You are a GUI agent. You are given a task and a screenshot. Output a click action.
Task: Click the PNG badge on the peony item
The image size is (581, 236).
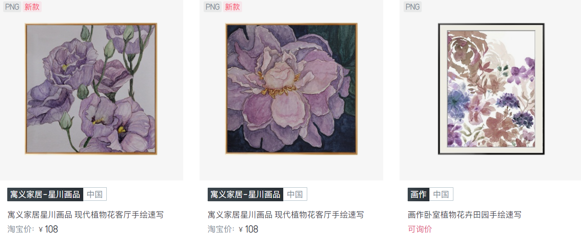212,7
